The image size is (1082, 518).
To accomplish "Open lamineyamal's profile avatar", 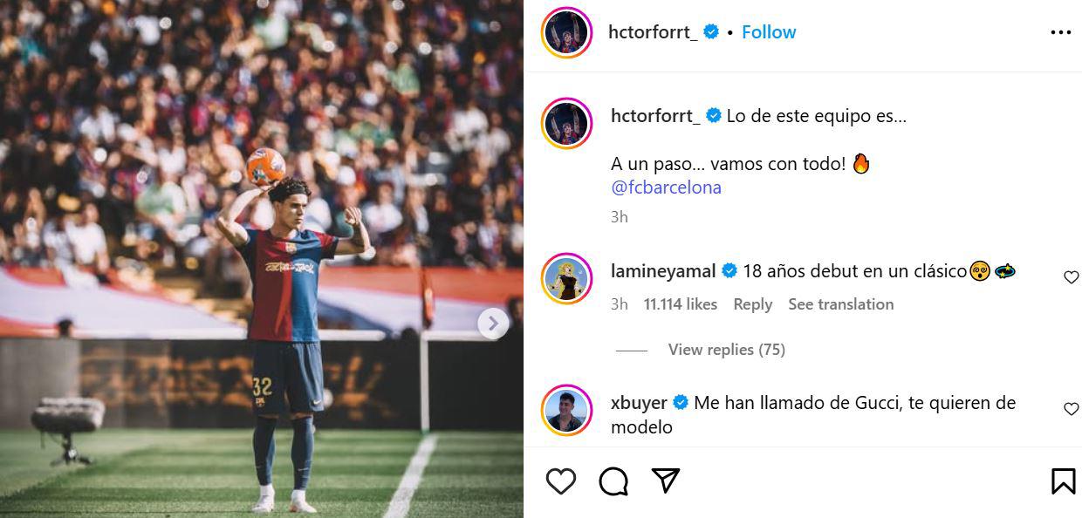I will pos(567,279).
